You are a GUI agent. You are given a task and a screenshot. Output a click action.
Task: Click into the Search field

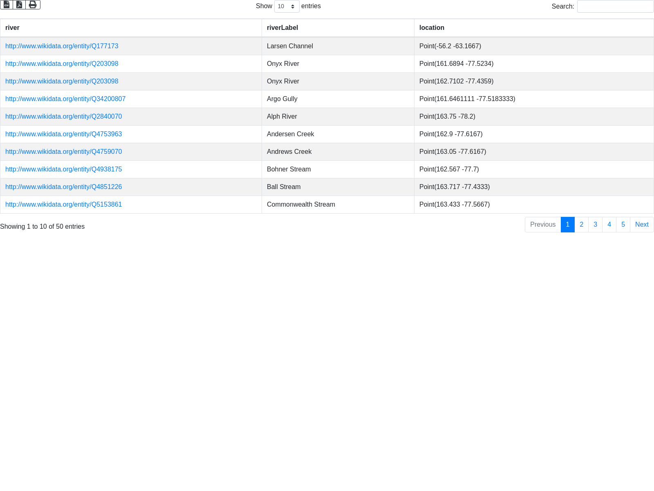[x=615, y=7]
